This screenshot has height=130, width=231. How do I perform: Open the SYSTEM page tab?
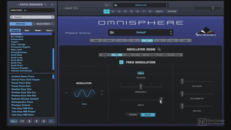click(x=172, y=11)
